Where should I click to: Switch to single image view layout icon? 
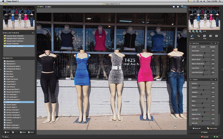(x=174, y=7)
